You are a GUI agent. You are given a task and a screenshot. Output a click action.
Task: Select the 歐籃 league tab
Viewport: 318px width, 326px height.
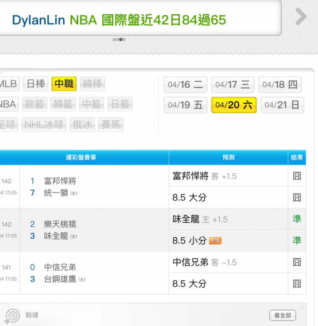[35, 104]
